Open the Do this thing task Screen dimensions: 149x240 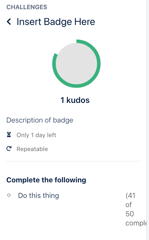[x=38, y=195]
